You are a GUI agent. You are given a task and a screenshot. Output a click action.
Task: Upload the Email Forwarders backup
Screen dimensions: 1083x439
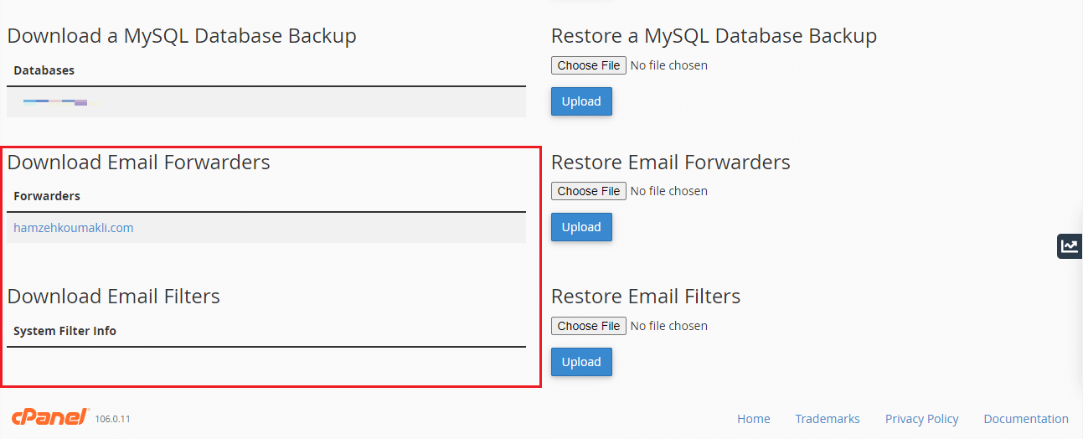(581, 227)
